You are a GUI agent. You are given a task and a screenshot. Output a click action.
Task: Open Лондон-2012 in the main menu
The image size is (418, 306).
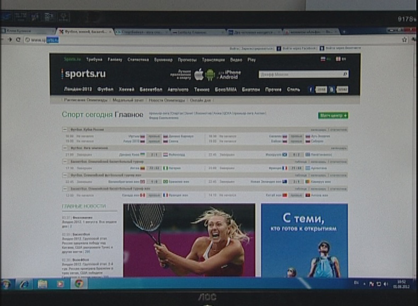point(78,89)
